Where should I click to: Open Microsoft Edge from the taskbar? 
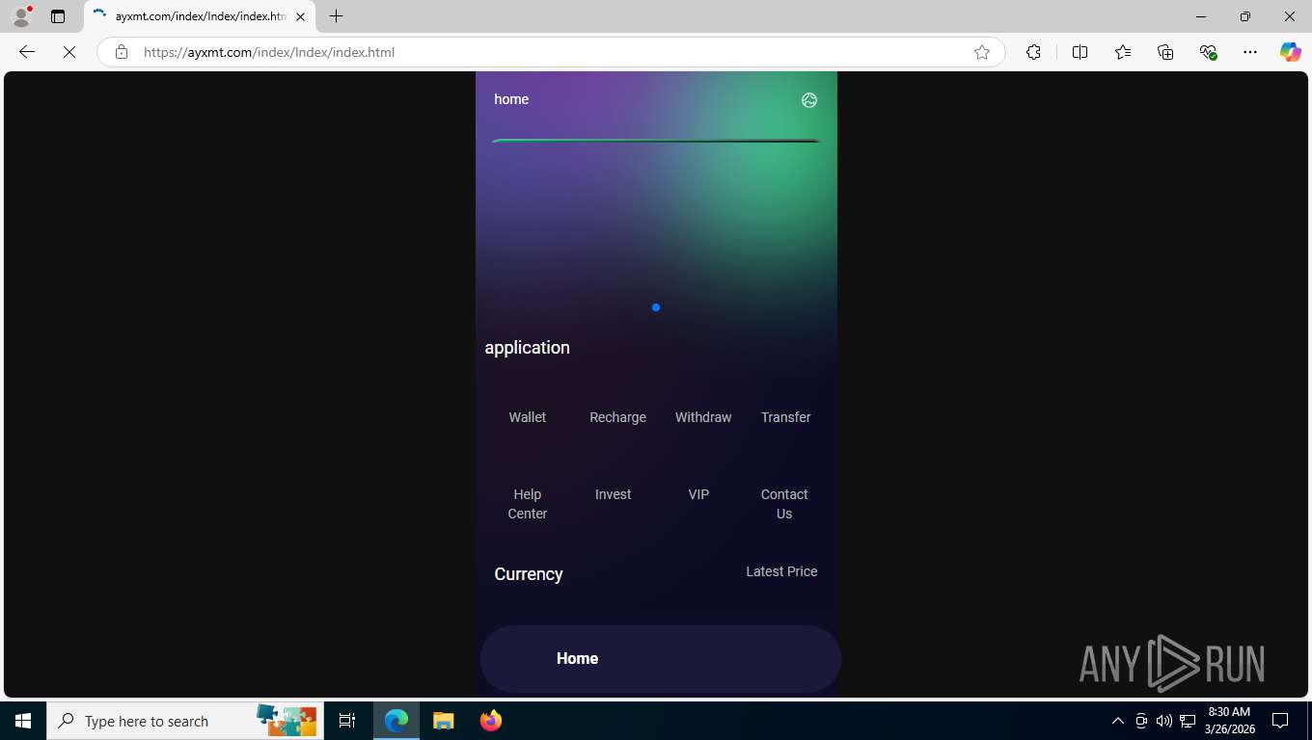(x=396, y=721)
